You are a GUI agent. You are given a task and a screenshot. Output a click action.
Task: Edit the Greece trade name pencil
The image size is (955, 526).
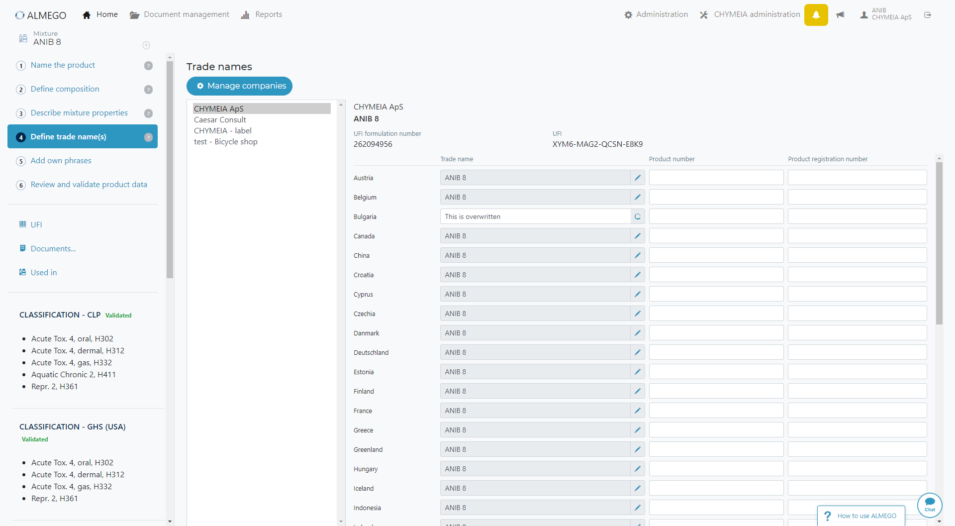coord(638,430)
